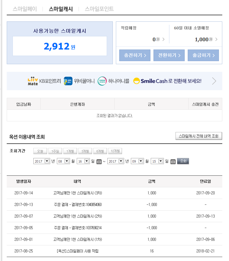Click the 스마일캐시 전체 내역 조회 button
The height and width of the screenshot is (261, 229).
tap(199, 136)
